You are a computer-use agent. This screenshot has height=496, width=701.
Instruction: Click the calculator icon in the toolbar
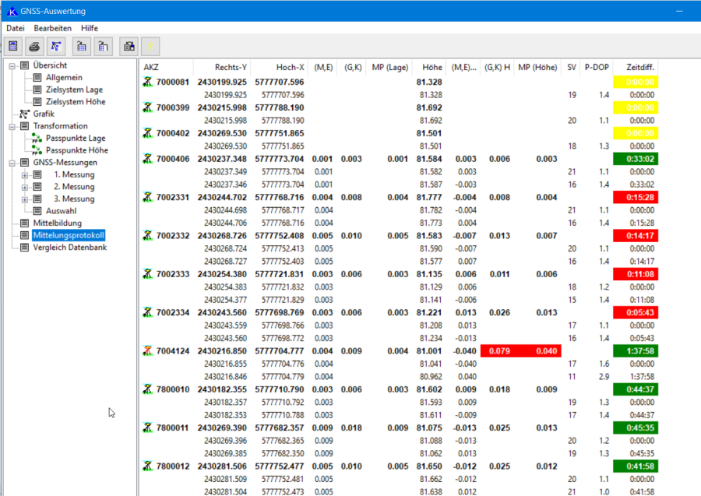(x=13, y=46)
